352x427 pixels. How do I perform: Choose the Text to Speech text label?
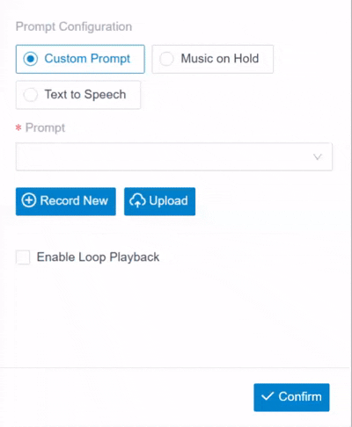coord(85,95)
